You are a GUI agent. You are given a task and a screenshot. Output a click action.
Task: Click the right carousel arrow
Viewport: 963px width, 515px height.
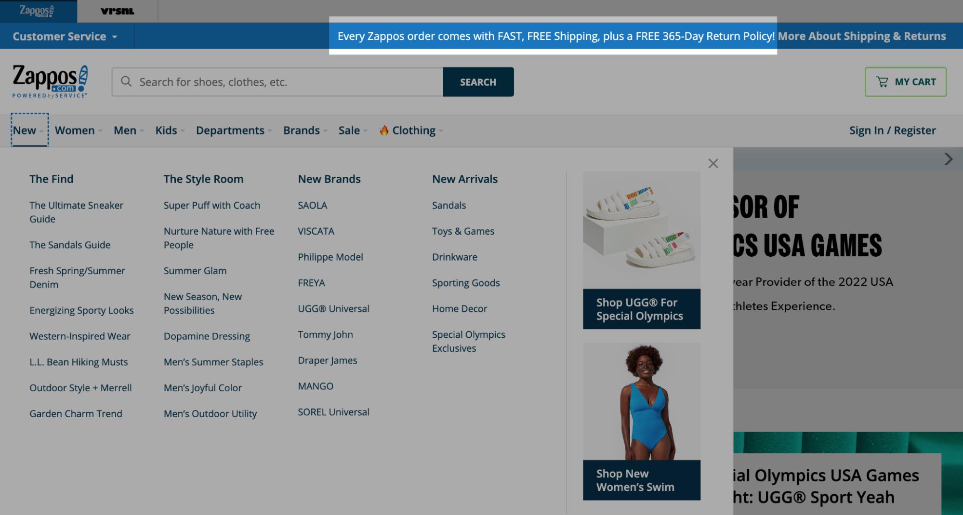948,159
